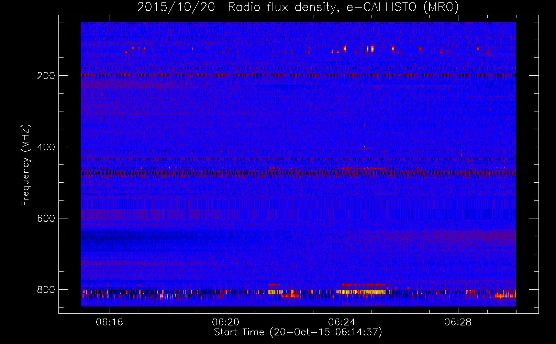Viewport: 556px width, 344px height.
Task: Click the 06:16 time tick label
Action: [109, 322]
